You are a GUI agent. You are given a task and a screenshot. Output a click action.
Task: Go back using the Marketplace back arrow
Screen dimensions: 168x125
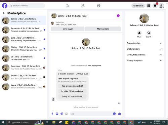coord(4,13)
